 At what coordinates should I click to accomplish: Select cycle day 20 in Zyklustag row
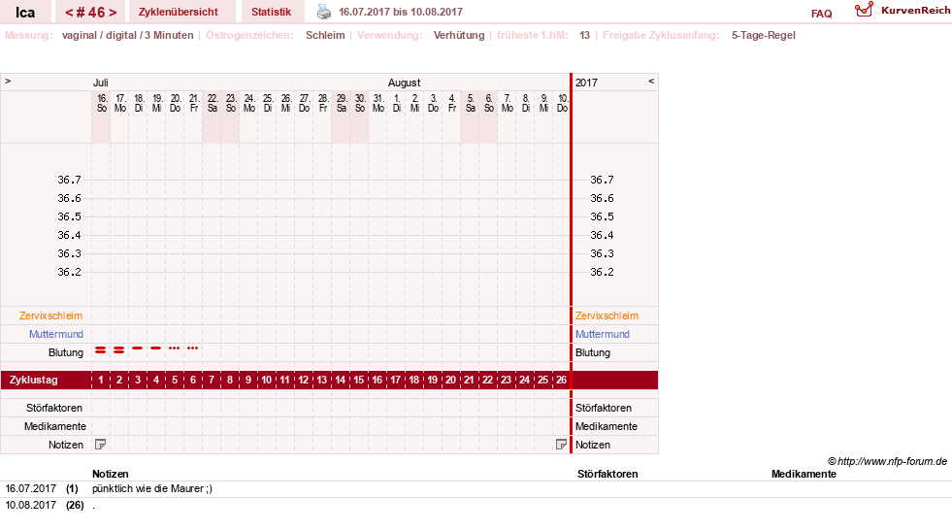pos(450,380)
